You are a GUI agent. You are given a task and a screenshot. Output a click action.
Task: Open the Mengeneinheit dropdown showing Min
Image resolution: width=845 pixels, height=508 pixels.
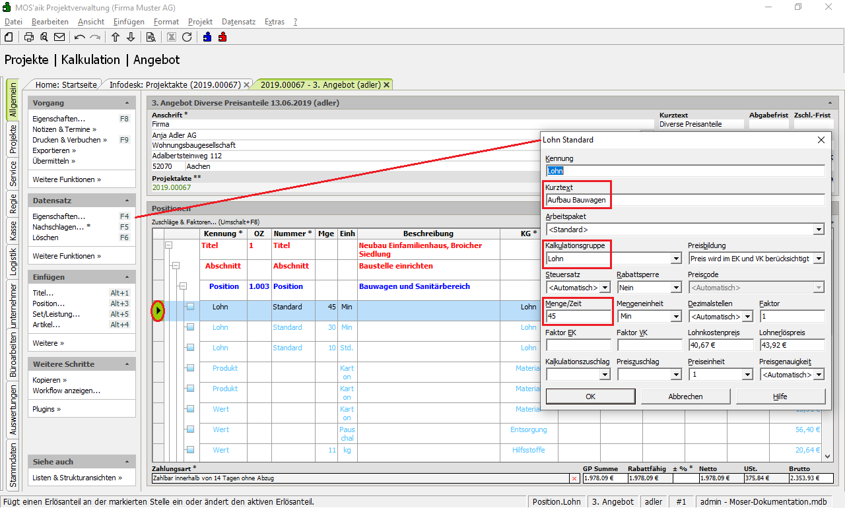click(675, 317)
